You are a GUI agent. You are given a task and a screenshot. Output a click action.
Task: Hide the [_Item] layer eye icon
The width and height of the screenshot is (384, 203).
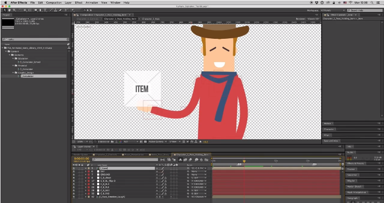tap(74, 168)
